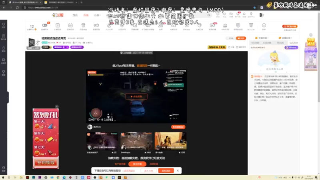Open the third recommended stream thumbnail
The height and width of the screenshot is (180, 320).
170,141
